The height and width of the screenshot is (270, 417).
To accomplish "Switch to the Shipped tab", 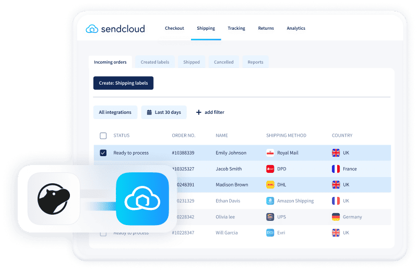I will [x=192, y=62].
